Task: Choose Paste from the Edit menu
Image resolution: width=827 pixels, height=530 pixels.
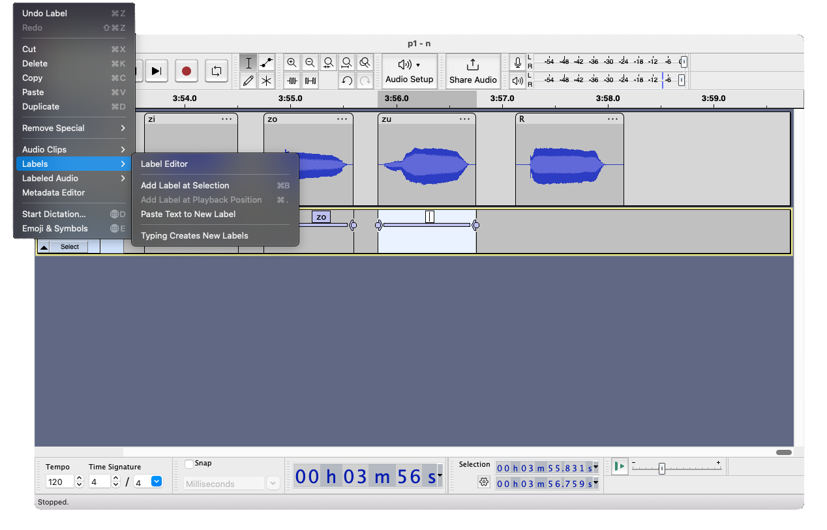Action: click(74, 92)
